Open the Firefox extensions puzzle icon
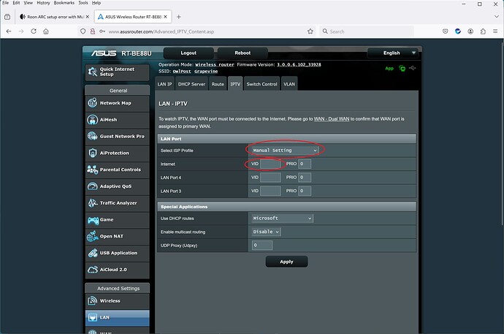This screenshot has width=504, height=334. click(483, 31)
